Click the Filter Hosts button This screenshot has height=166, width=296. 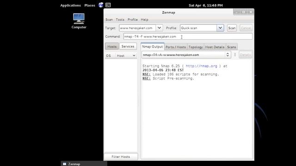121,157
